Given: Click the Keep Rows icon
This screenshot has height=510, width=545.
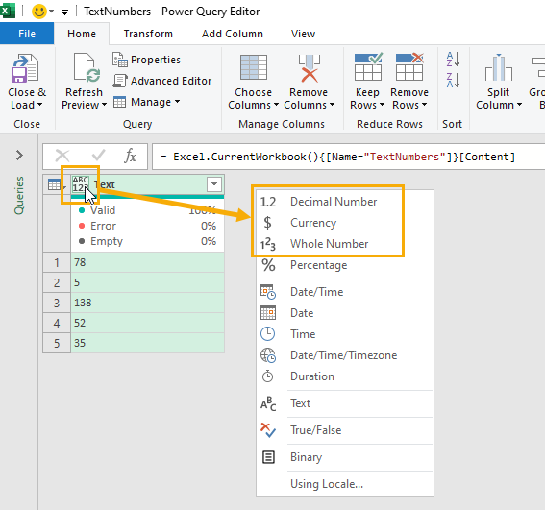Looking at the screenshot, I should (x=368, y=66).
